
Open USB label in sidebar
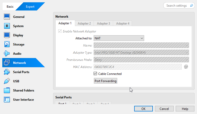coord(16,81)
